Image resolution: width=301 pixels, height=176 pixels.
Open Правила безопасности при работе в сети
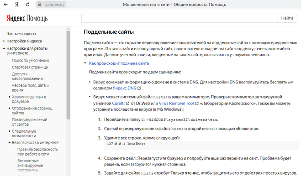38,152
